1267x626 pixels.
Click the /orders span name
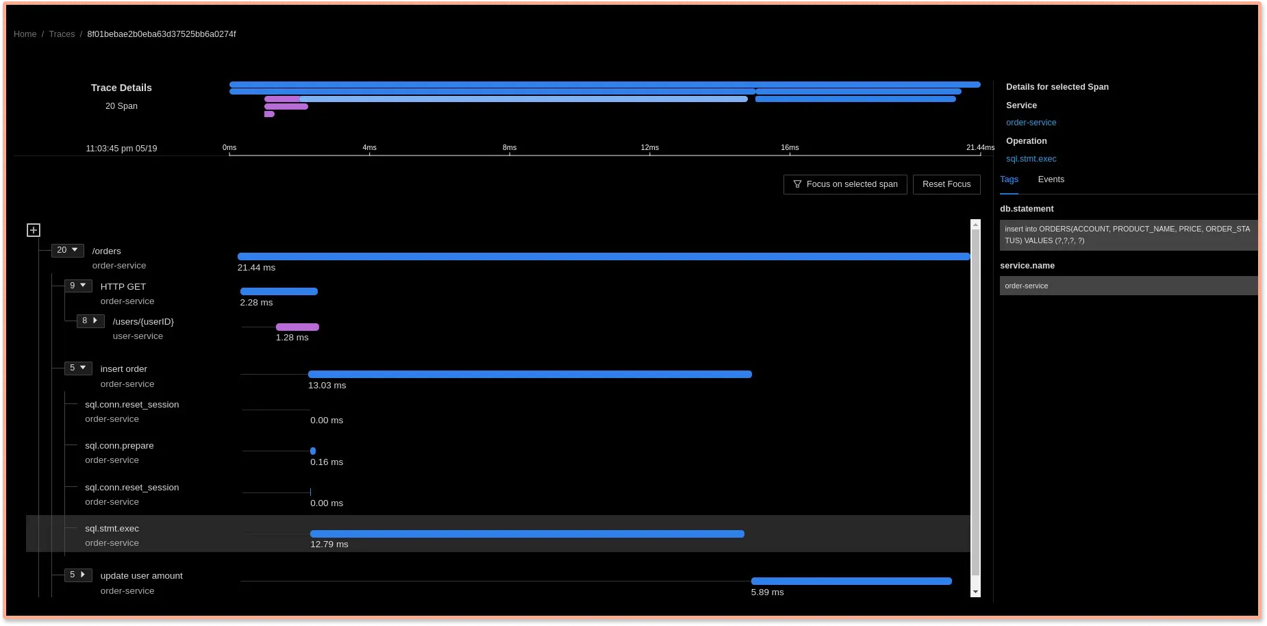106,251
